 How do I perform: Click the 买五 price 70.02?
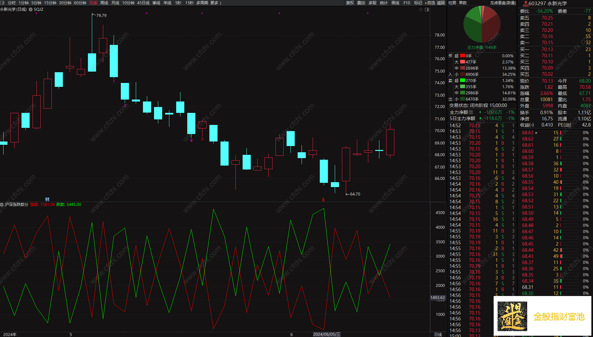[x=547, y=74]
